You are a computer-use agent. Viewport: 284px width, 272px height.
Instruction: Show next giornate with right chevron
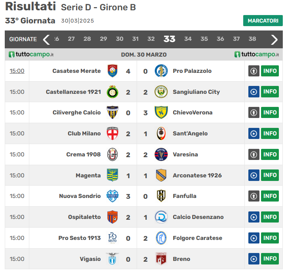click(274, 39)
